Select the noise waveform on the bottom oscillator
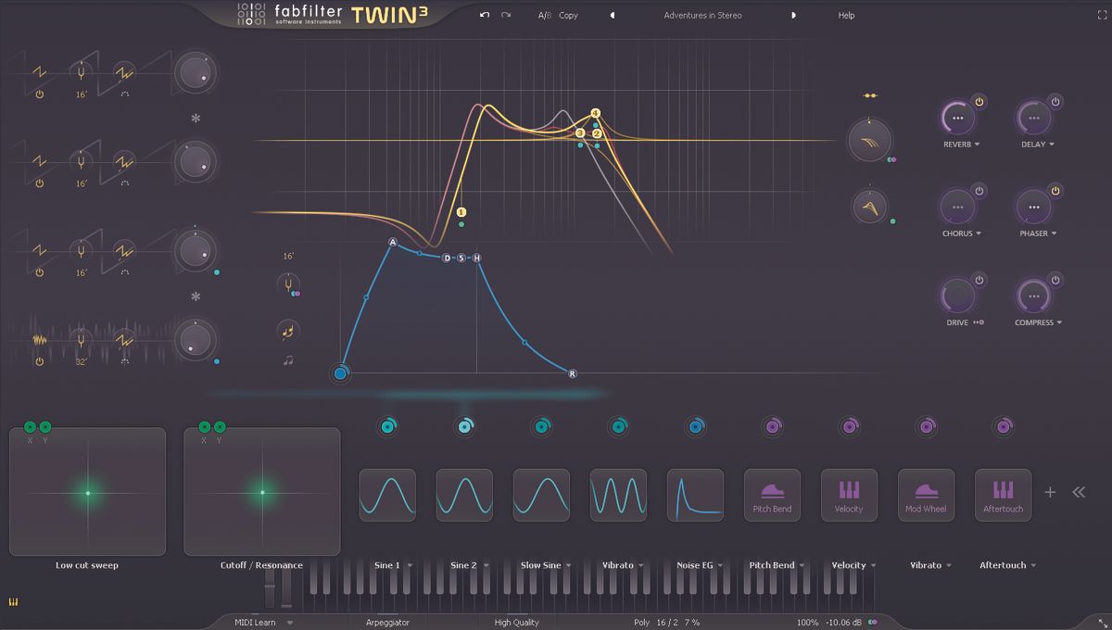1112x630 pixels. [x=38, y=340]
